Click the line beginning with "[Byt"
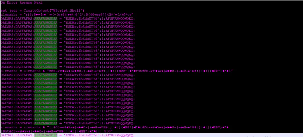Viewport: 303px width, 137px height. pyautogui.click(x=57, y=131)
